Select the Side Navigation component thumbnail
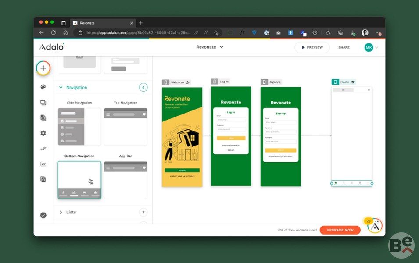Screen dimensions: 419x263 tap(79, 127)
